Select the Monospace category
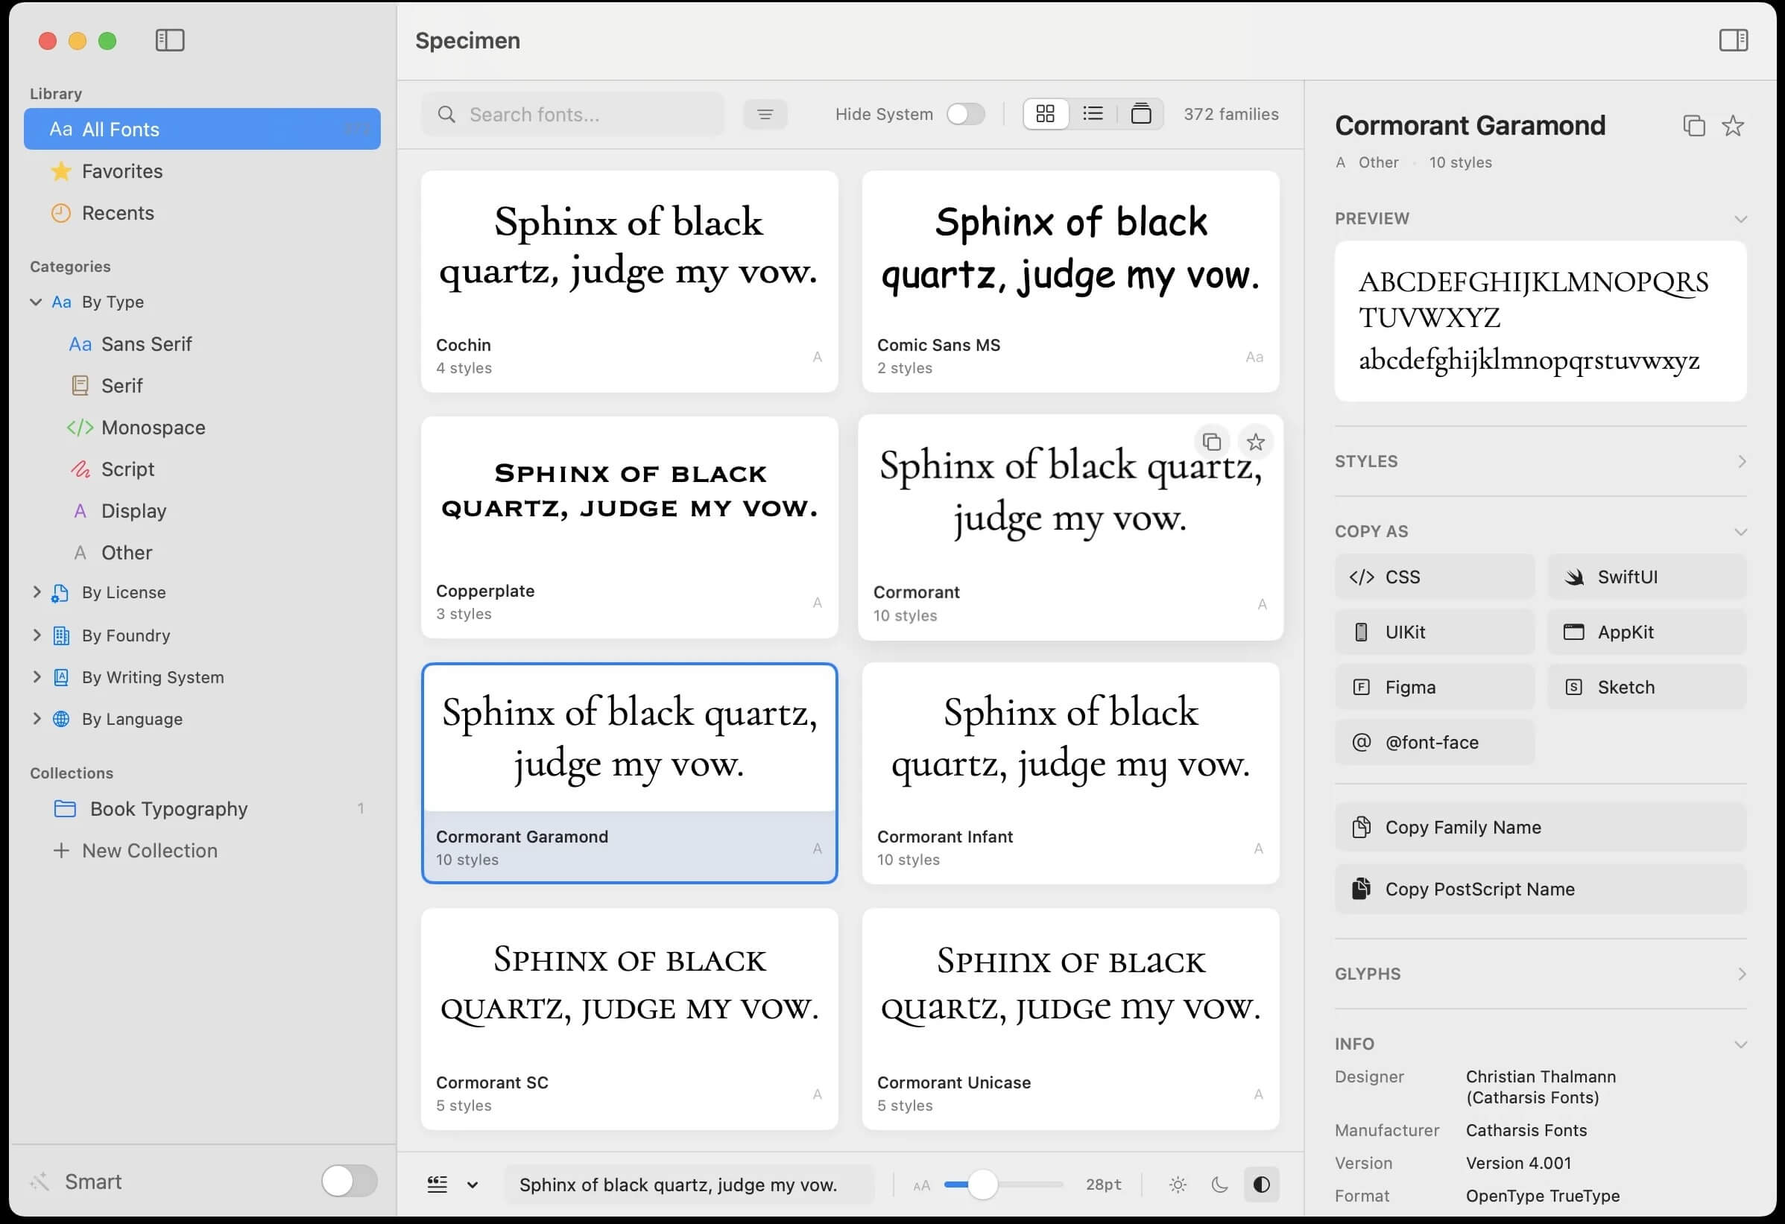This screenshot has height=1224, width=1785. click(153, 428)
